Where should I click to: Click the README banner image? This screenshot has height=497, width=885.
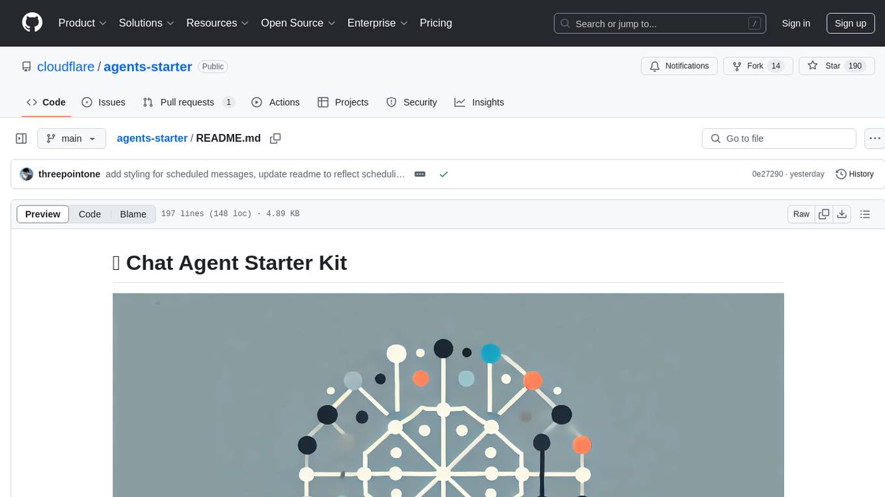click(448, 395)
